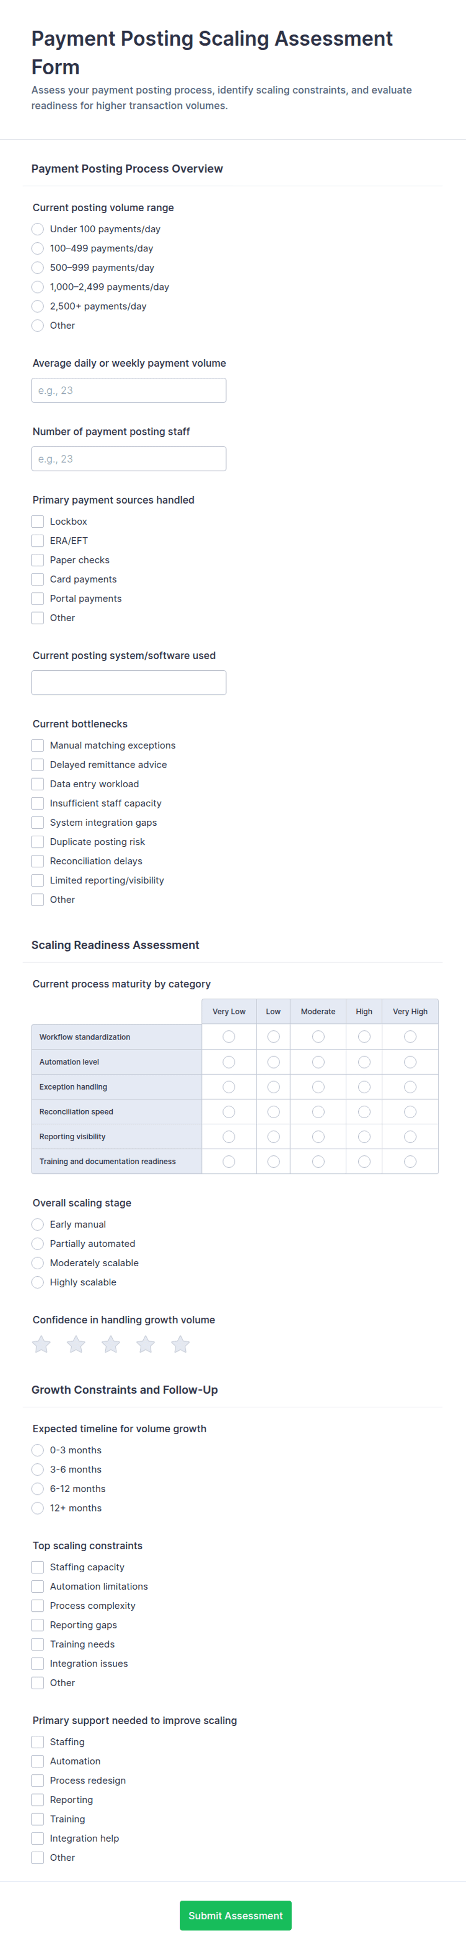Viewport: 466px width, 1955px height.
Task: Rate Reporting visibility as Very High
Action: tap(410, 1137)
